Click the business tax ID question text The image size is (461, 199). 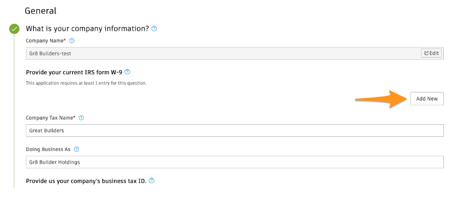point(86,181)
